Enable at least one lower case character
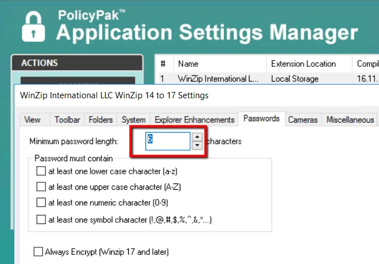Image resolution: width=379 pixels, height=264 pixels. [41, 171]
